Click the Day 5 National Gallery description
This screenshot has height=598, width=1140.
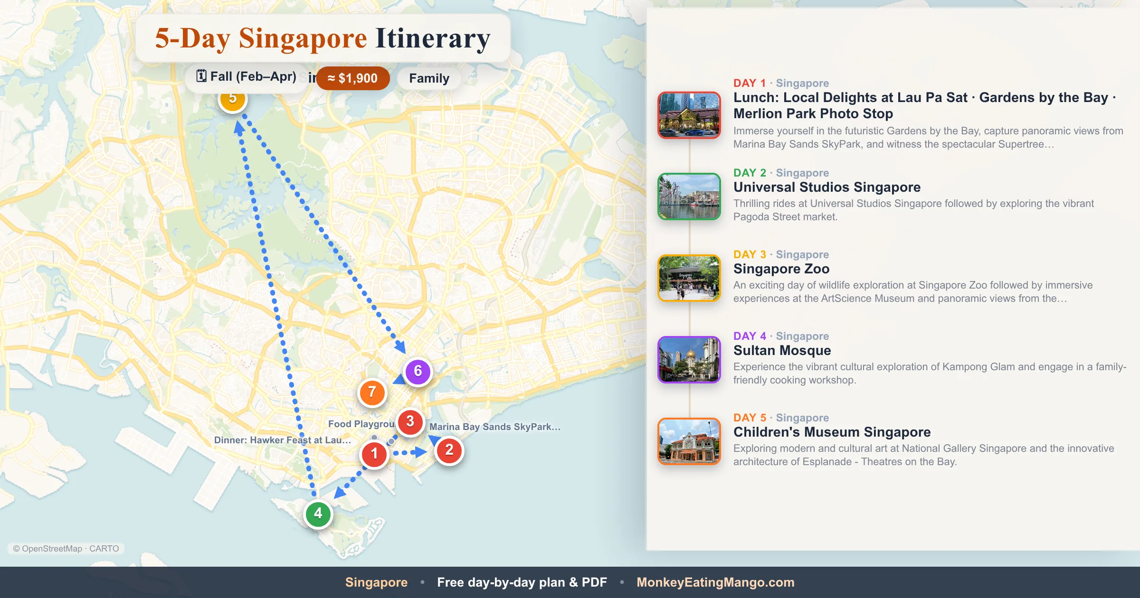pos(923,455)
